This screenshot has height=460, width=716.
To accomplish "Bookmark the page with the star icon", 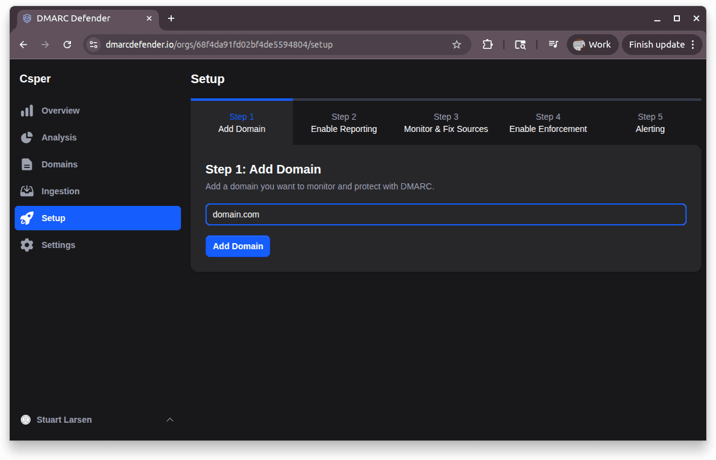I will [456, 44].
